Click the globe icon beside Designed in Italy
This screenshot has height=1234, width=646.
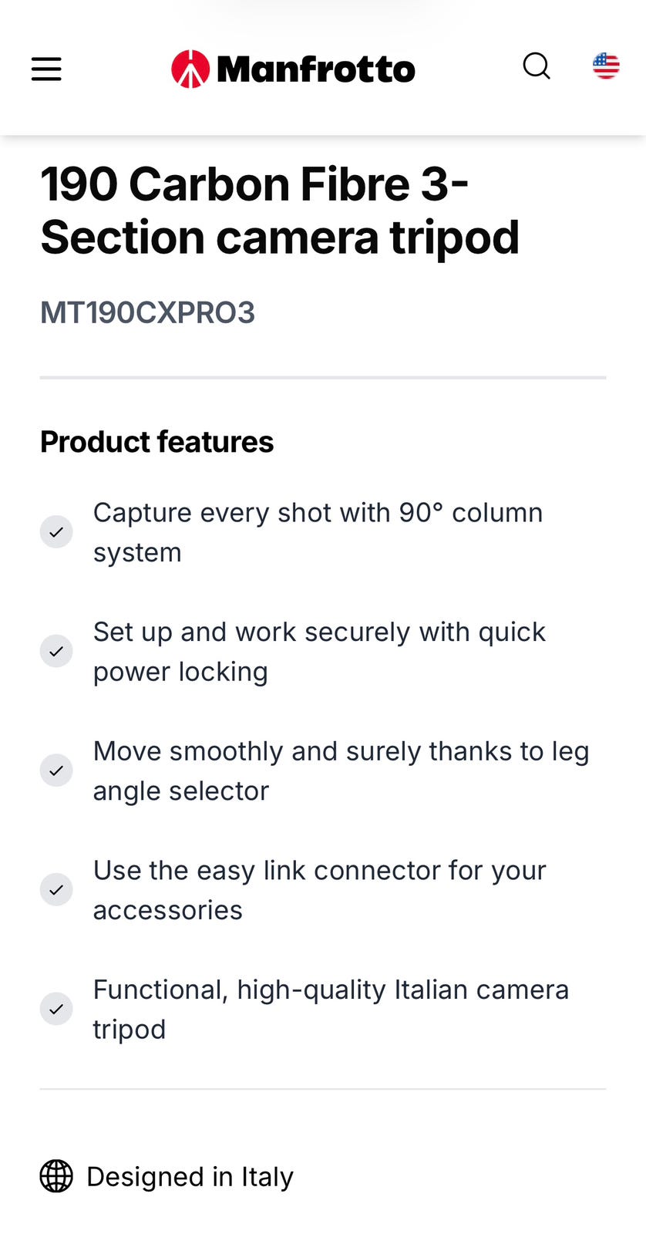(x=56, y=1176)
